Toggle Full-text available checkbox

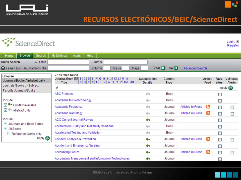[x=5, y=105]
